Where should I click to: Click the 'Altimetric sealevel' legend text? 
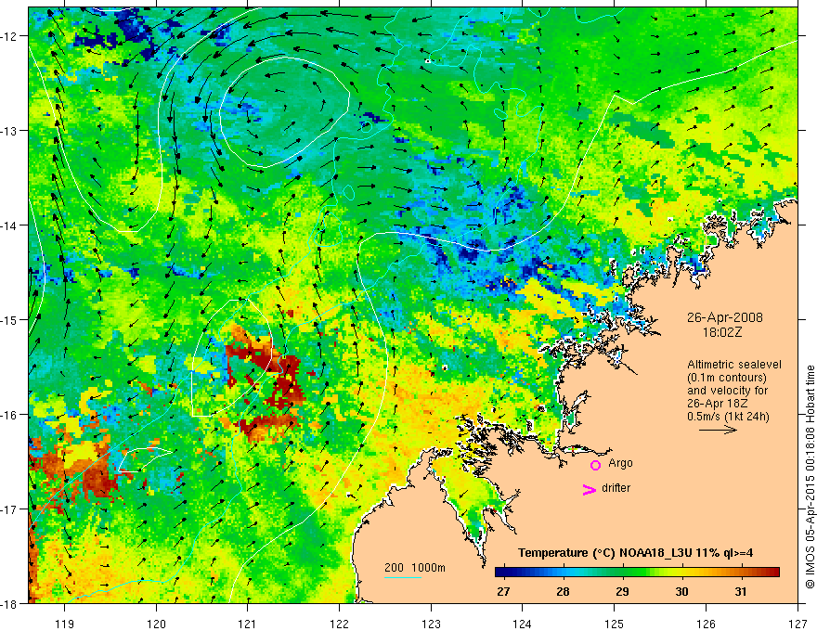click(734, 365)
